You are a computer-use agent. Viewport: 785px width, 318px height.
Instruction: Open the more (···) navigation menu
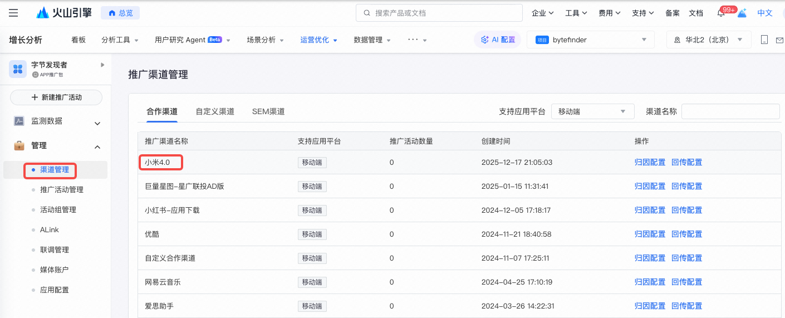[417, 40]
